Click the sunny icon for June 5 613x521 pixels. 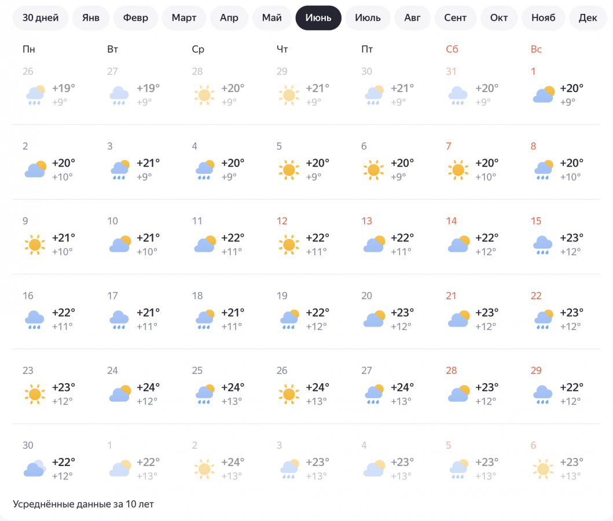coord(288,170)
